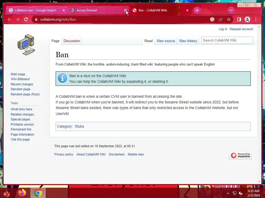
Task: Open Printable version link
Action: coord(22,124)
